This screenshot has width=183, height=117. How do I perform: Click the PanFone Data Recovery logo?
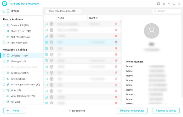[4, 4]
